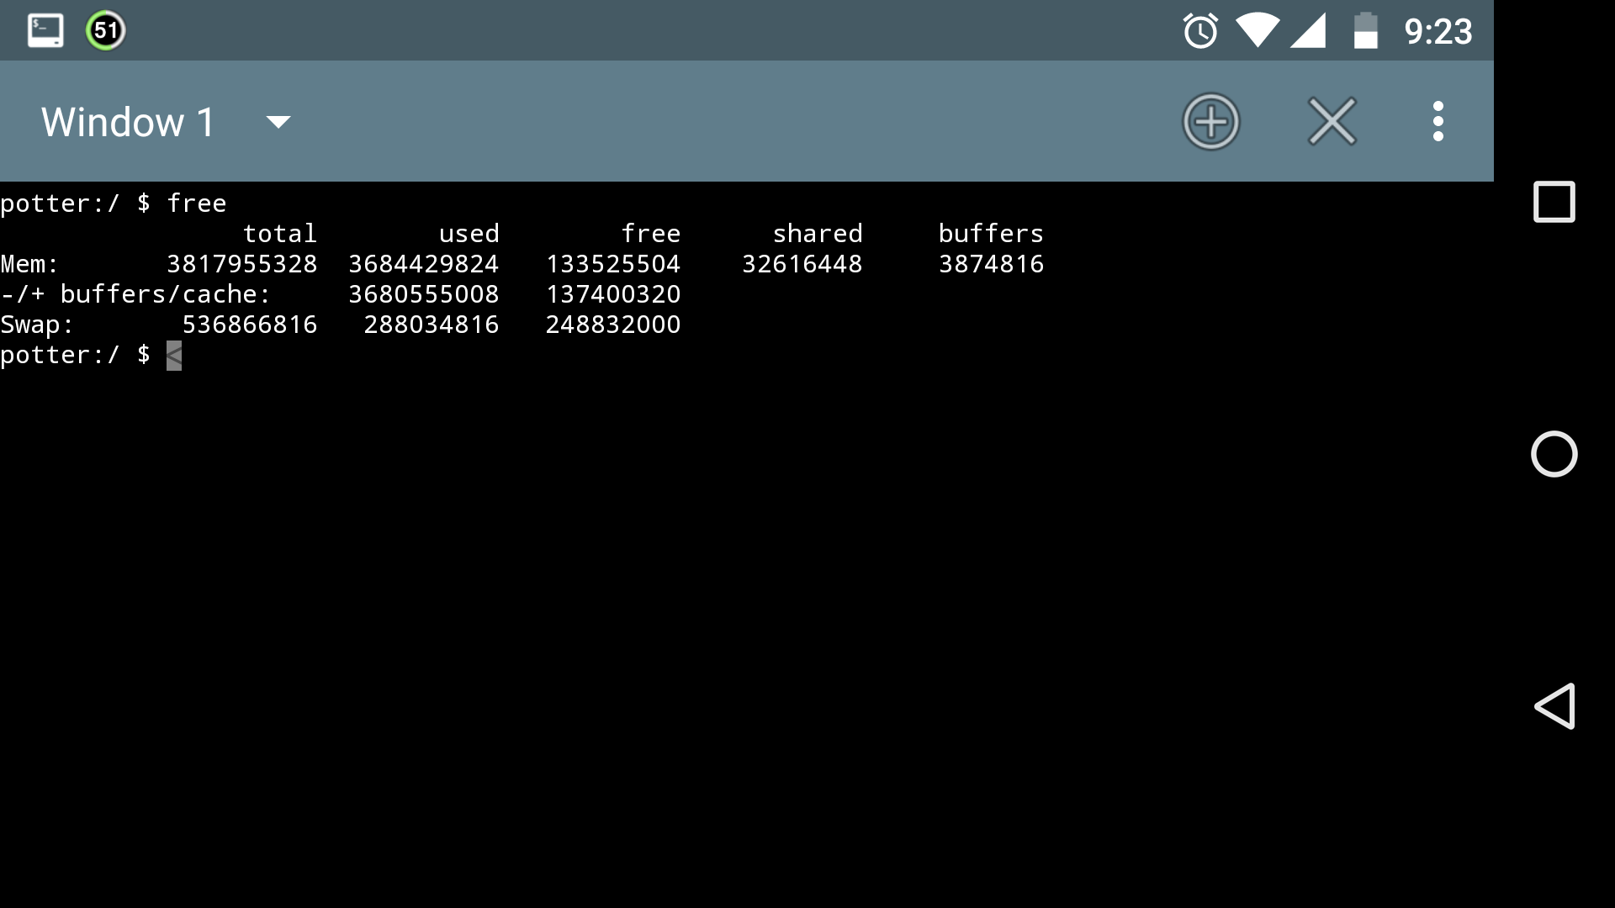Tap the green 51 badge notification icon
This screenshot has height=908, width=1615.
coord(106,31)
